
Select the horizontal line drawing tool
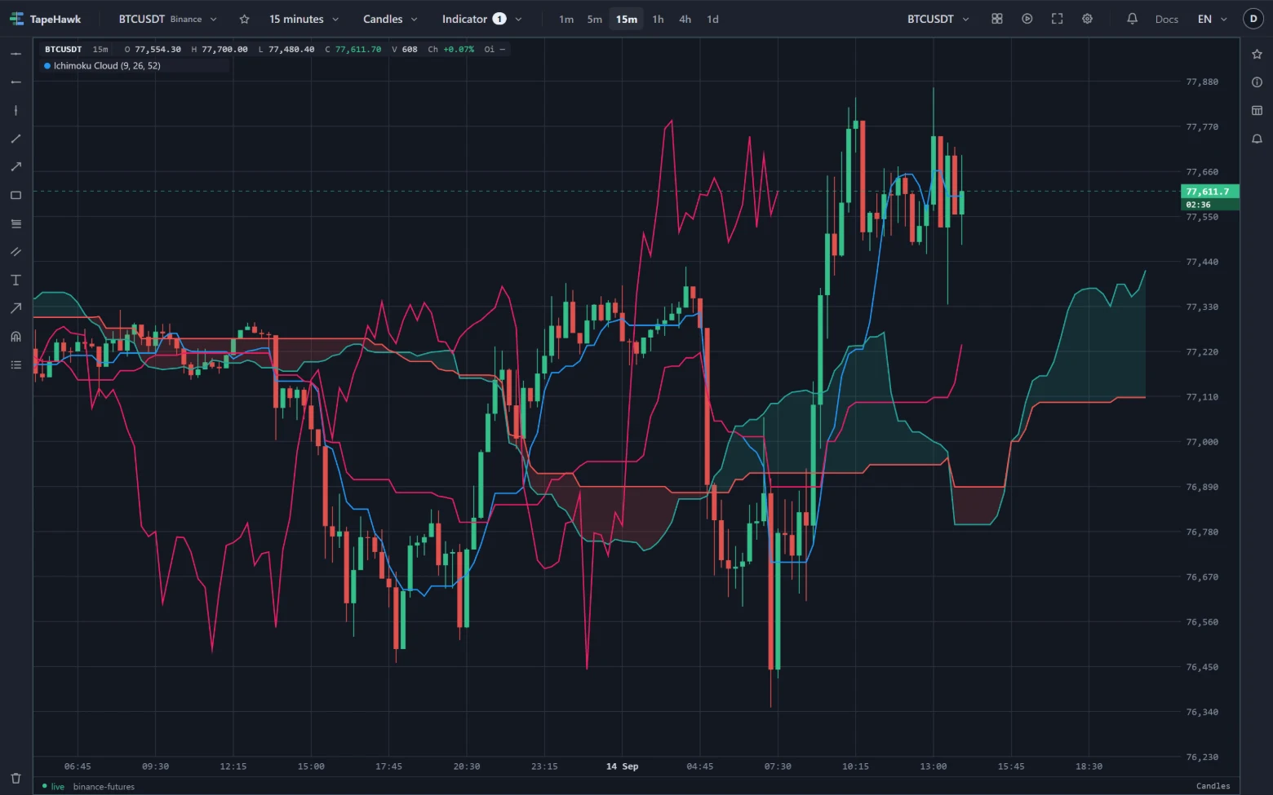pyautogui.click(x=16, y=54)
